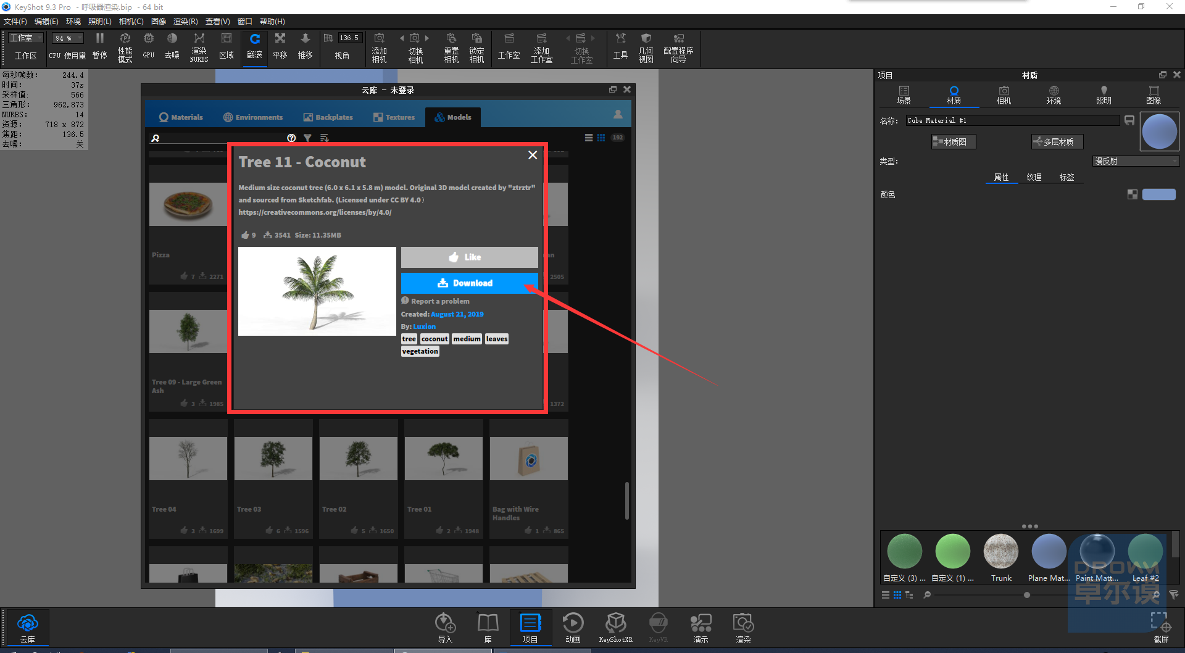Image resolution: width=1185 pixels, height=653 pixels.
Task: Open the 渲染(R) menu
Action: point(185,22)
